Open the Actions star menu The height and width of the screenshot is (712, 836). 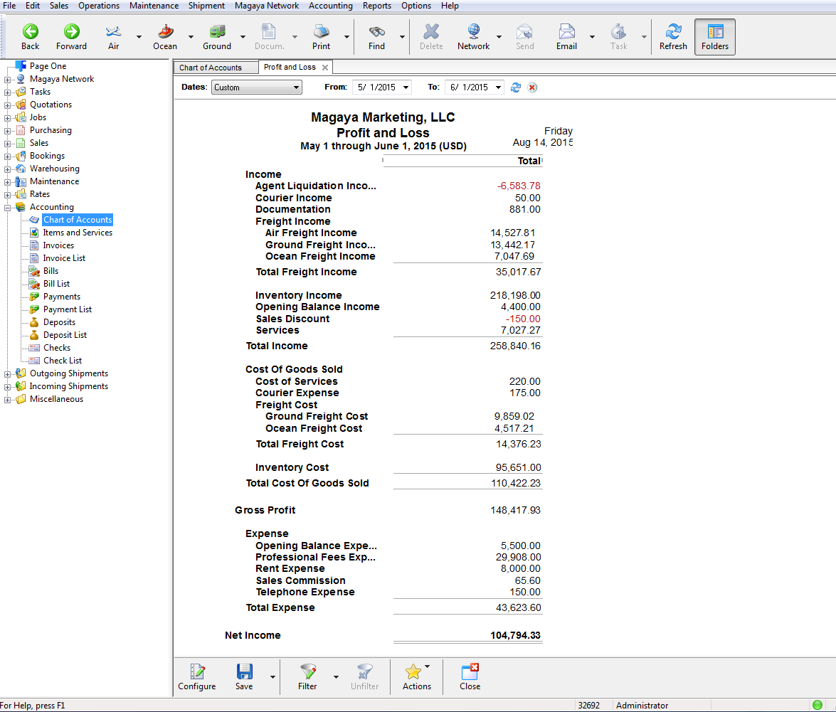(416, 677)
